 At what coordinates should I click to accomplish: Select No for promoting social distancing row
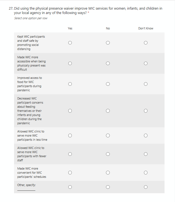pyautogui.click(x=108, y=43)
